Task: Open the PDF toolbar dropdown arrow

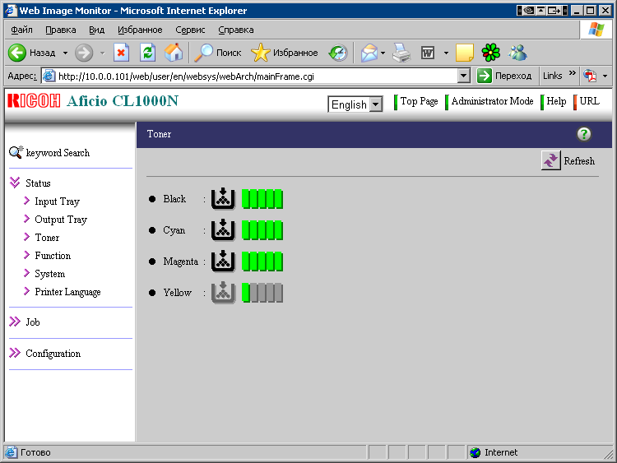Action: pos(605,76)
